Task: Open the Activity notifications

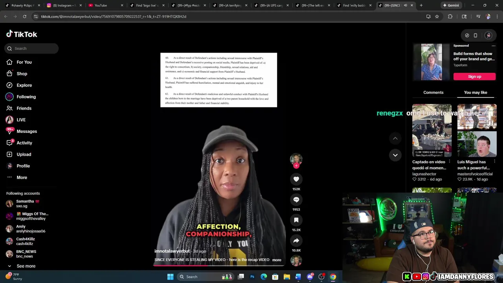Action: [x=24, y=143]
